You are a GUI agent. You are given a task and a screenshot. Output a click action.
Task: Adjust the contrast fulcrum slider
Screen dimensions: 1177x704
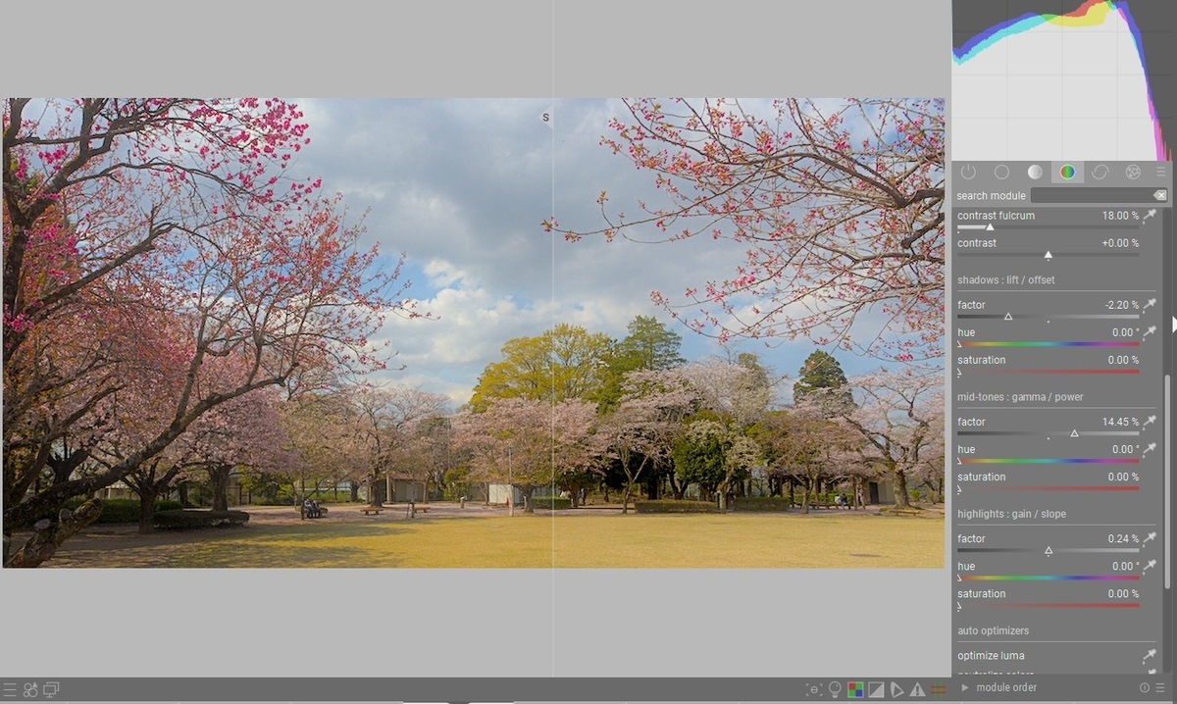1048,227
